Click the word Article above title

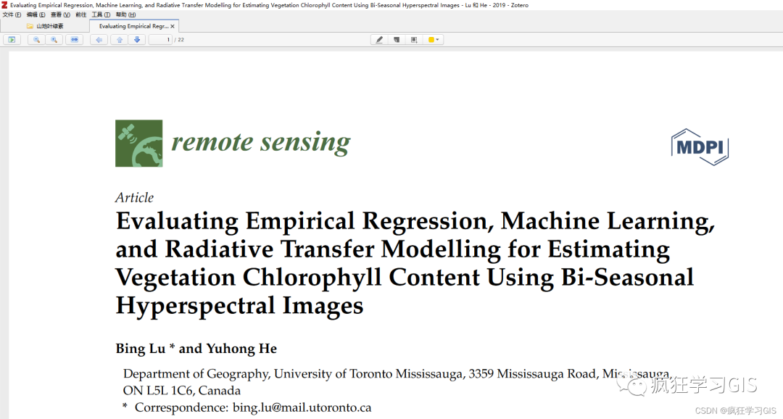pyautogui.click(x=134, y=198)
